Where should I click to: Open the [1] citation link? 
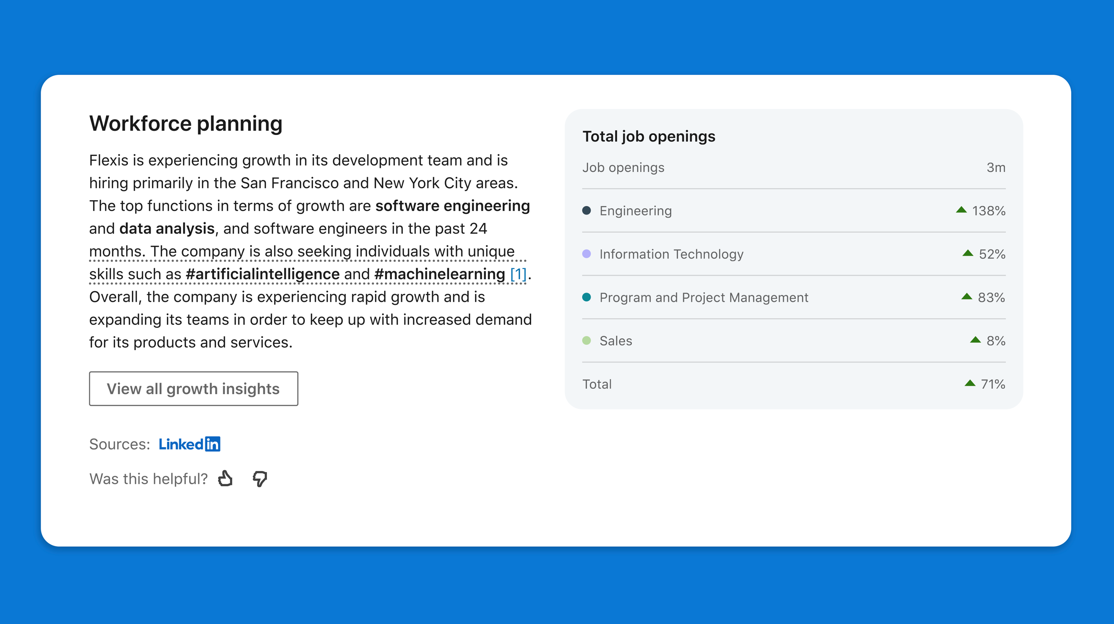point(518,274)
